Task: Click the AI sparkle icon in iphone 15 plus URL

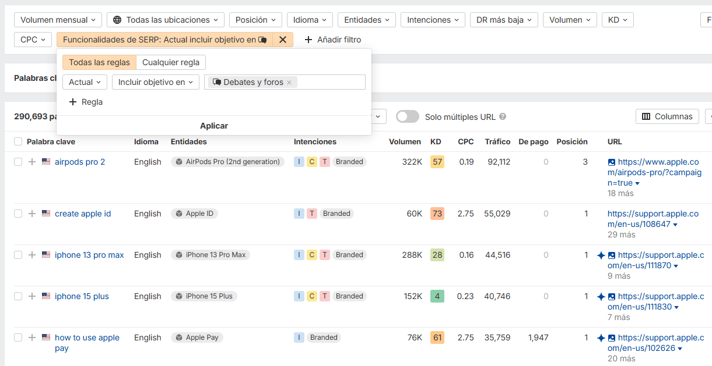Action: pyautogui.click(x=601, y=296)
